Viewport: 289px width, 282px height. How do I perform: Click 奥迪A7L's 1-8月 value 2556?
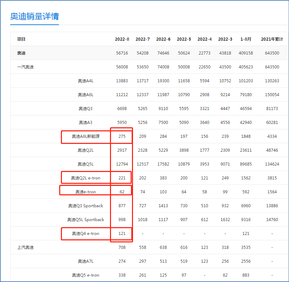[246, 261]
